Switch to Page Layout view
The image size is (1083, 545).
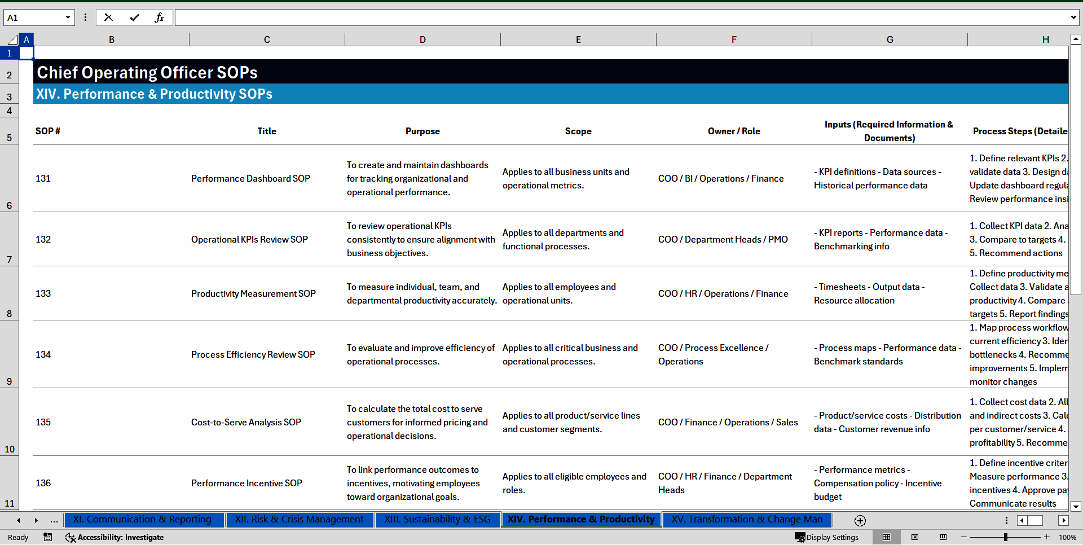click(915, 537)
